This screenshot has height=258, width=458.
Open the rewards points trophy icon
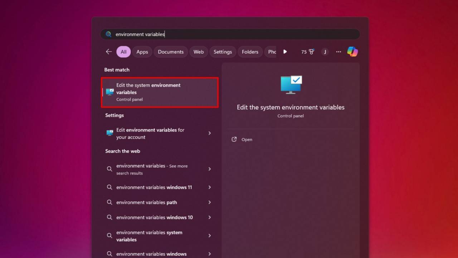[x=311, y=52]
